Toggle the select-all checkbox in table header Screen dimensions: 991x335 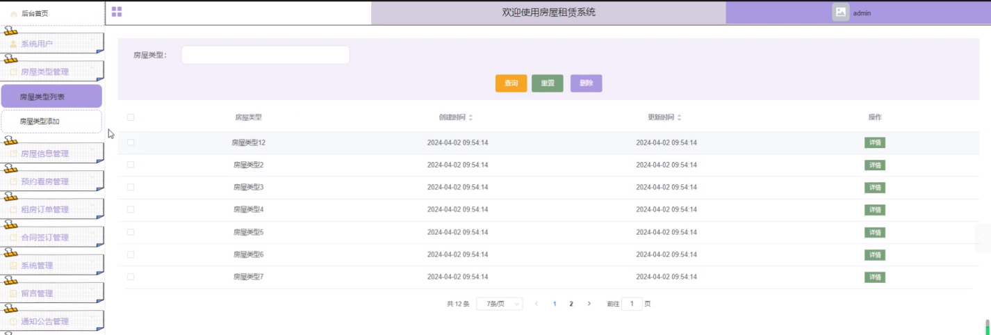pyautogui.click(x=131, y=117)
